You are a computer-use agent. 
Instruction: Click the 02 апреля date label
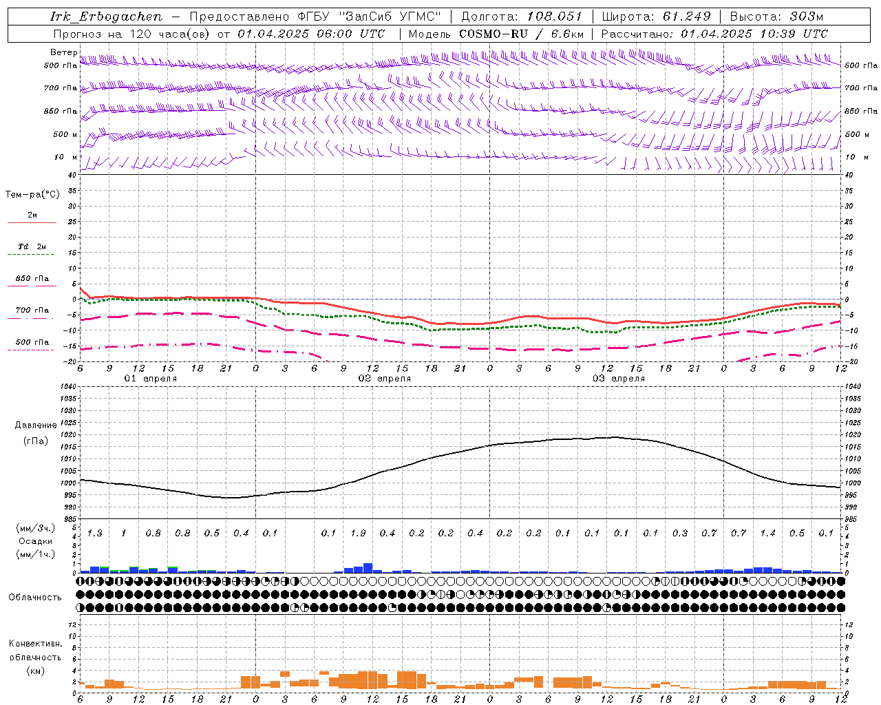[x=385, y=379]
